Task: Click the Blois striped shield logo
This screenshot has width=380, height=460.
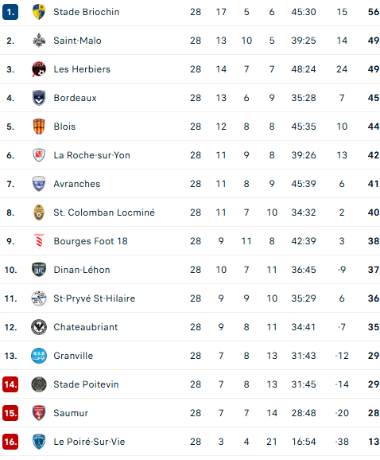Action: point(39,127)
